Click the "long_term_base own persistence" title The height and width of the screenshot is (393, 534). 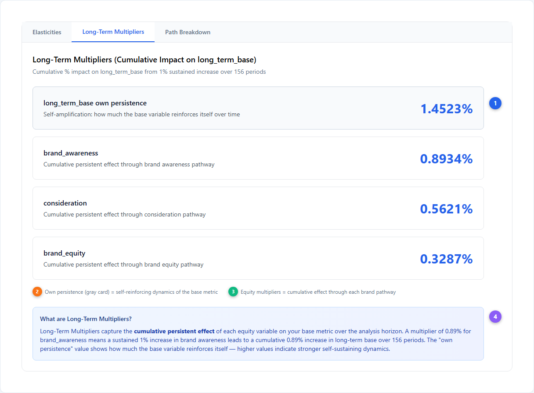pyautogui.click(x=95, y=103)
